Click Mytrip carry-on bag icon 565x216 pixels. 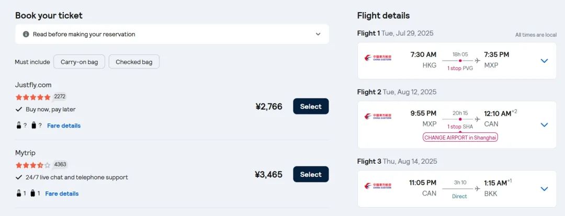coord(19,194)
